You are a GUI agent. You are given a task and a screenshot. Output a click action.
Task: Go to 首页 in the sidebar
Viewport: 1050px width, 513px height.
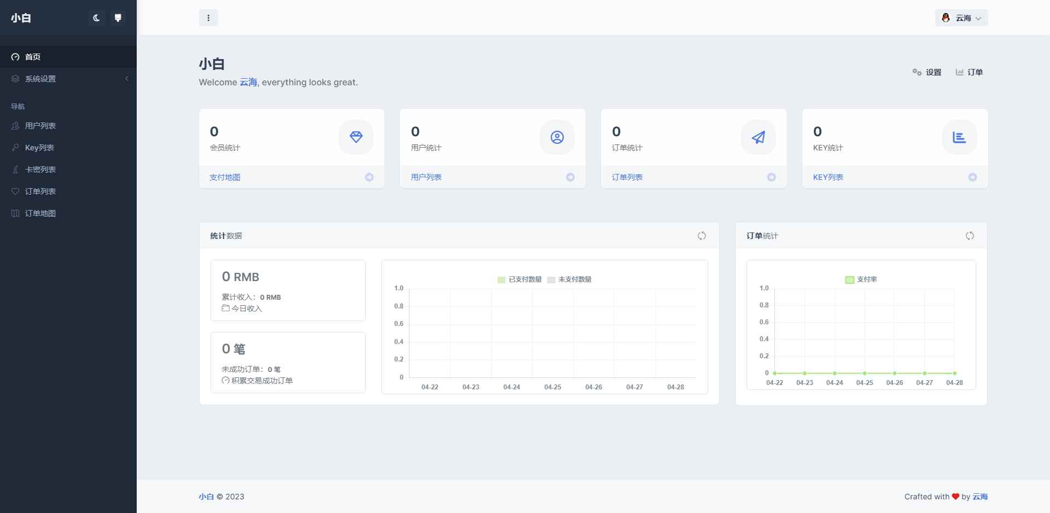click(x=33, y=57)
